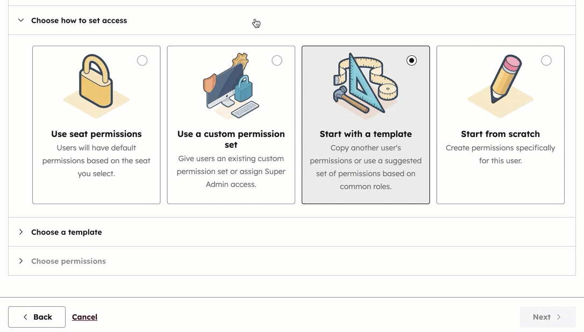The image size is (584, 332).
Task: Click the Choose how to set access heading
Action: (x=79, y=20)
